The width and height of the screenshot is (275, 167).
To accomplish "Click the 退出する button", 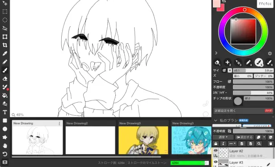I will (245, 137).
